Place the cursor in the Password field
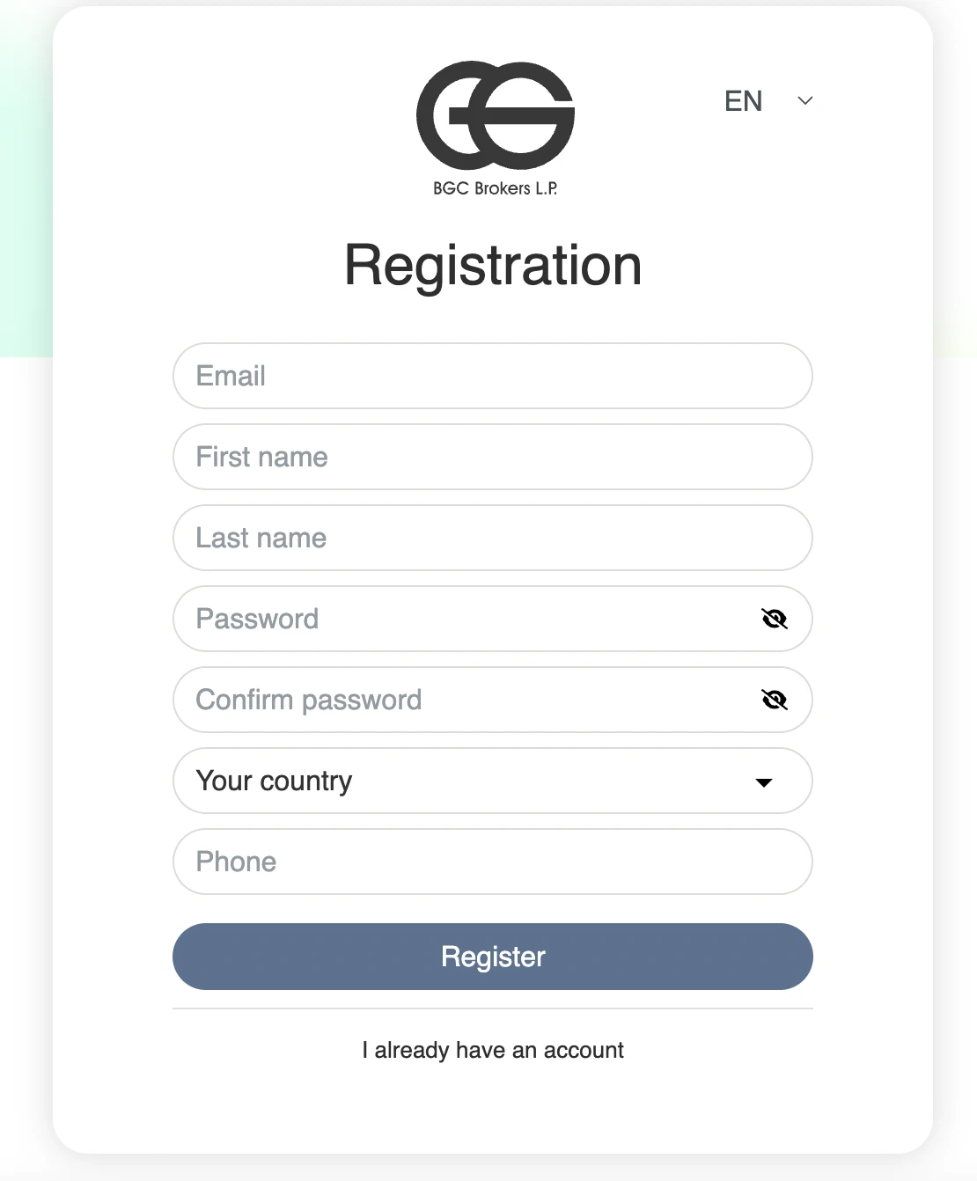 pyautogui.click(x=466, y=619)
